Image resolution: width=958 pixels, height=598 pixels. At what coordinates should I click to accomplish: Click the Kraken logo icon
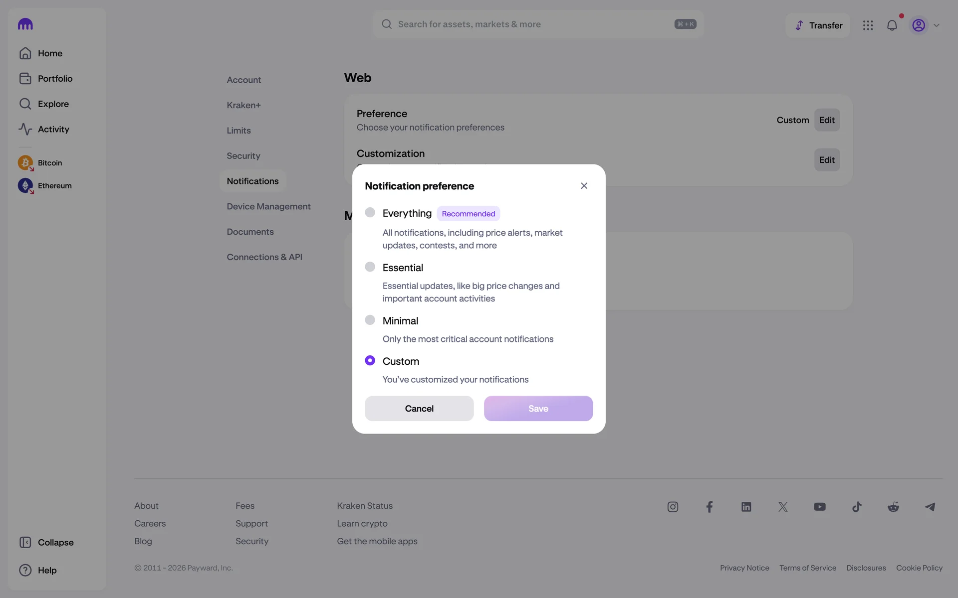tap(25, 24)
